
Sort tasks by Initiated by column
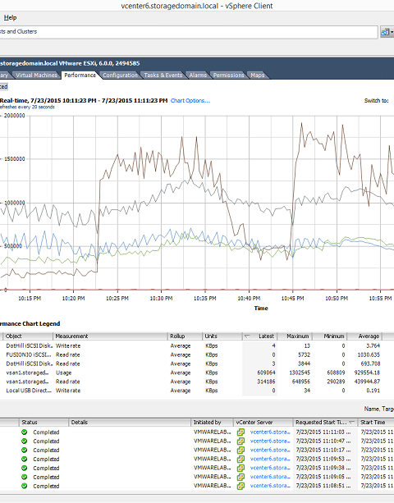point(212,422)
